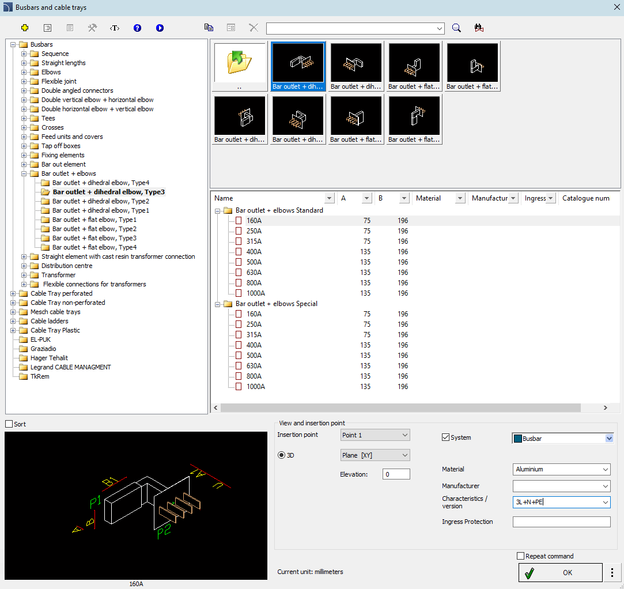Open the A column filter dropdown
This screenshot has height=589, width=624.
[x=367, y=198]
